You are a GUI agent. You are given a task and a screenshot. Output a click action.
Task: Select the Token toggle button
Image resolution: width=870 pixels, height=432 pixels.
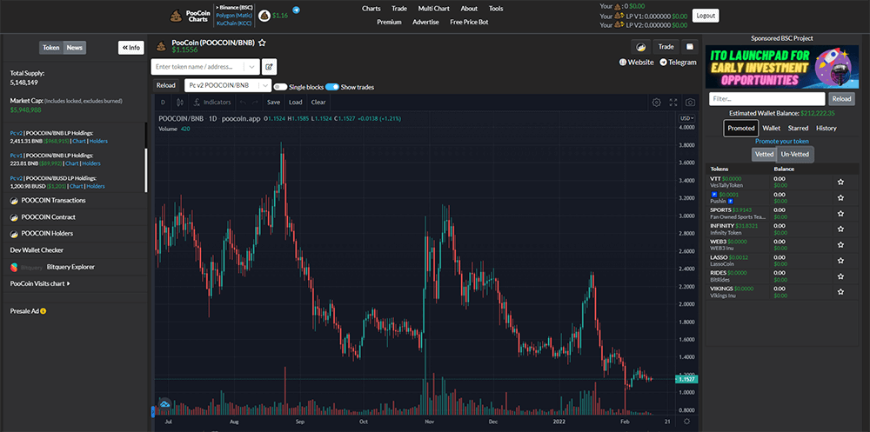51,48
